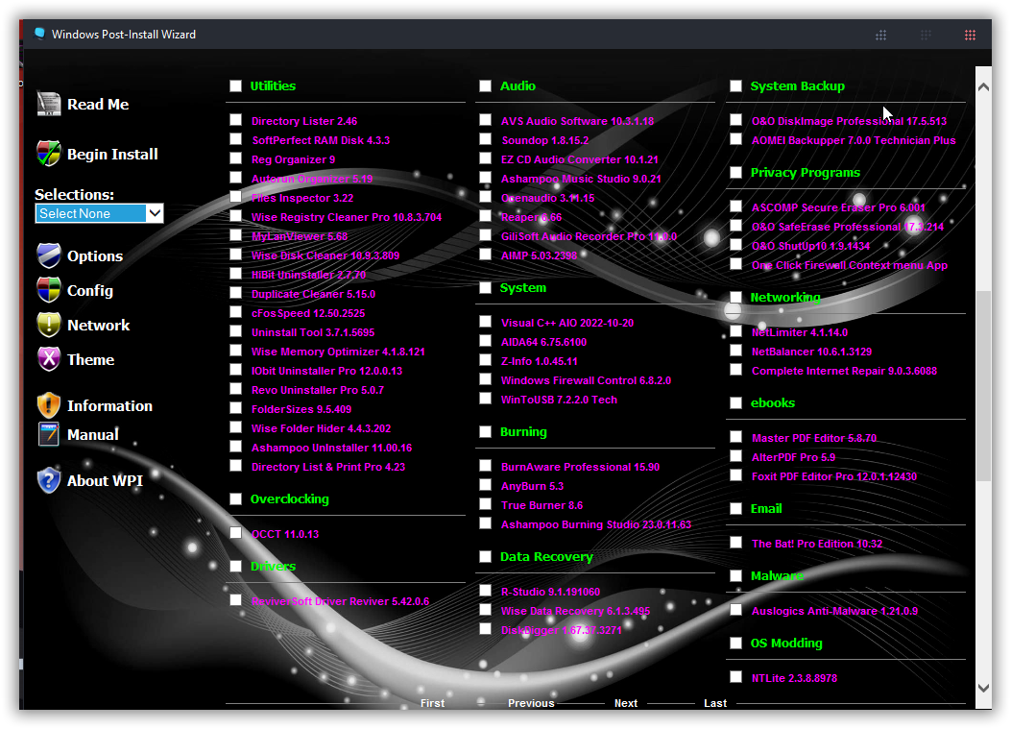Click the About WPI question icon
Screen dimensions: 1011x729
click(49, 480)
